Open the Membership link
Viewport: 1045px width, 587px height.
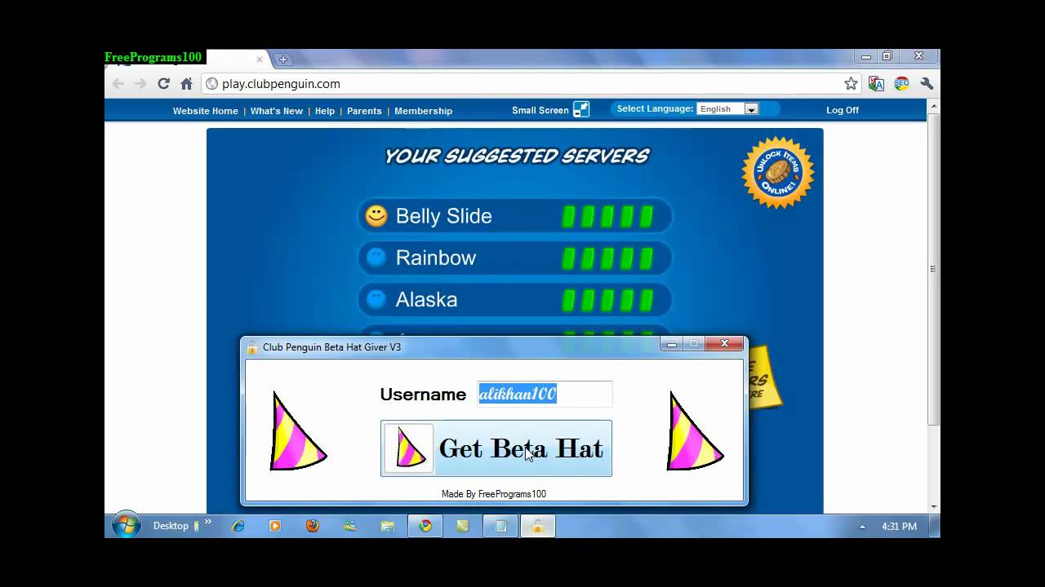pyautogui.click(x=423, y=111)
